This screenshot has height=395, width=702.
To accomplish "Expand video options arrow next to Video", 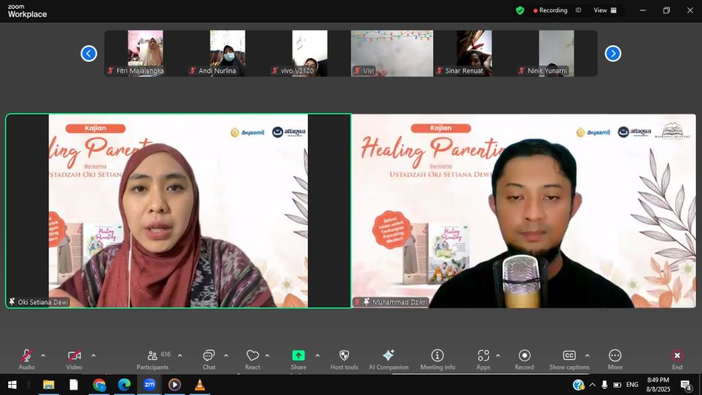I will tap(93, 355).
